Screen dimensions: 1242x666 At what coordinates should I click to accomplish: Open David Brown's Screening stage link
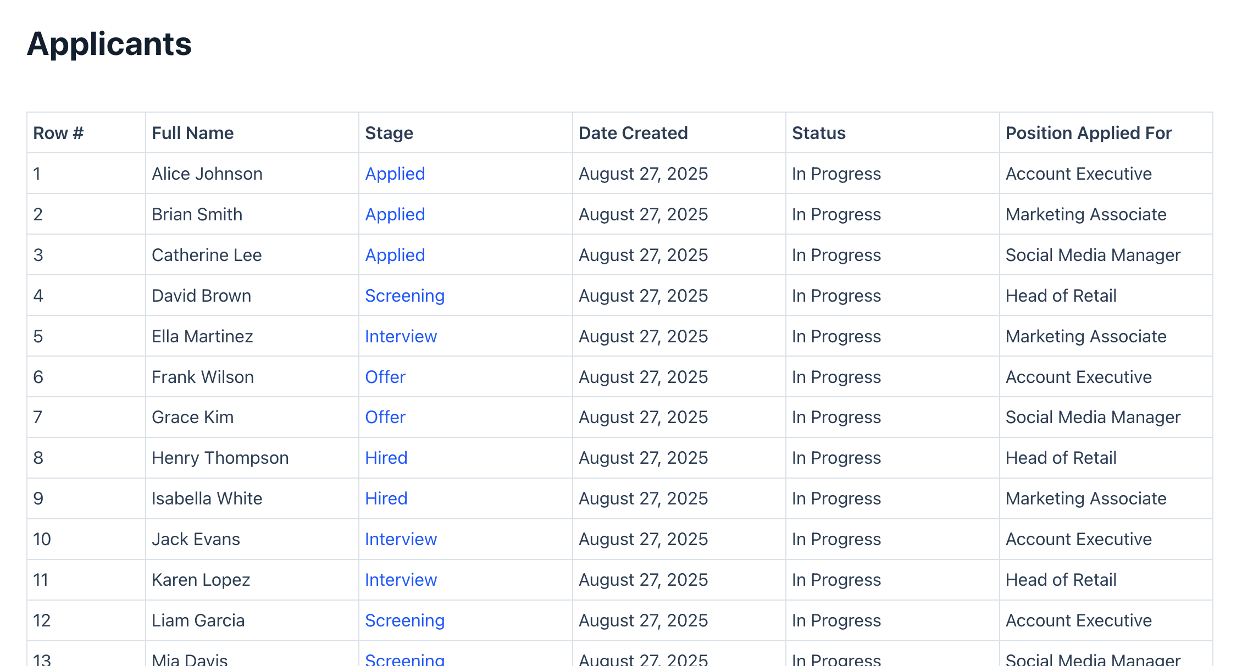point(404,296)
